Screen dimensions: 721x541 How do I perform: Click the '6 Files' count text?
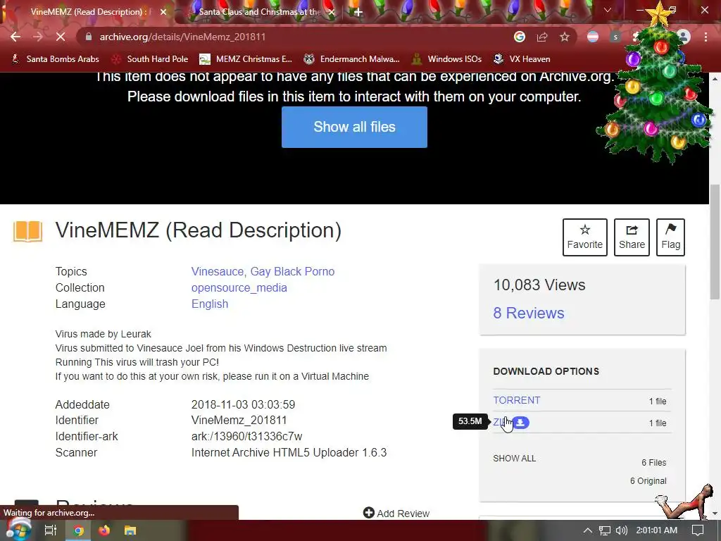tap(654, 462)
